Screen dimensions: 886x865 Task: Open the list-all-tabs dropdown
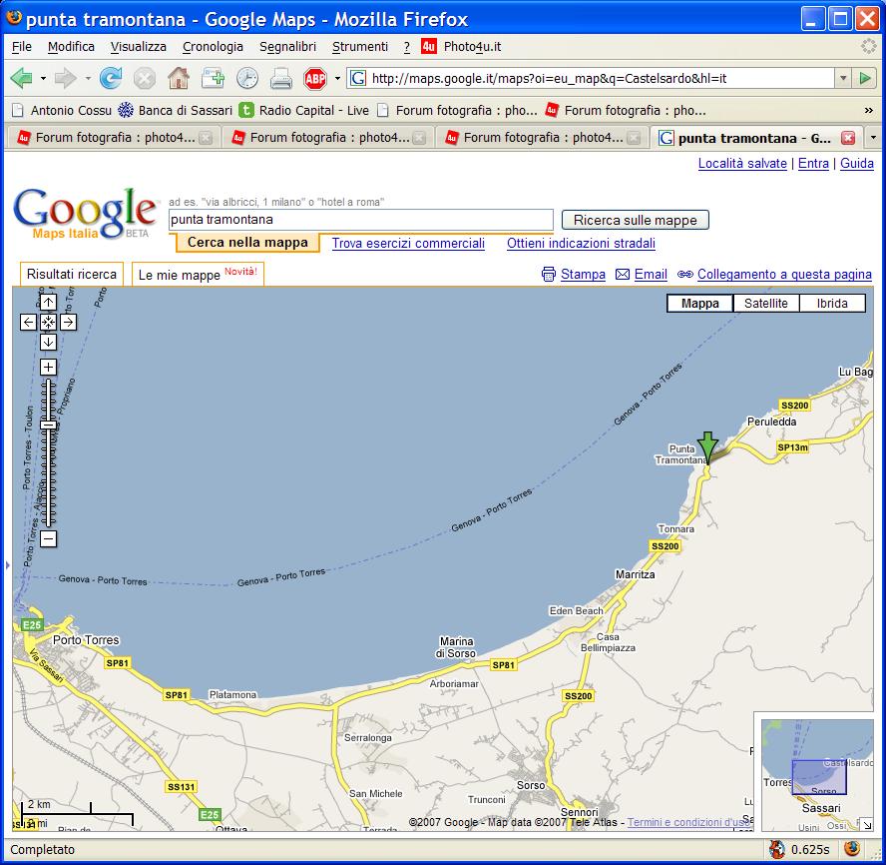pyautogui.click(x=873, y=138)
